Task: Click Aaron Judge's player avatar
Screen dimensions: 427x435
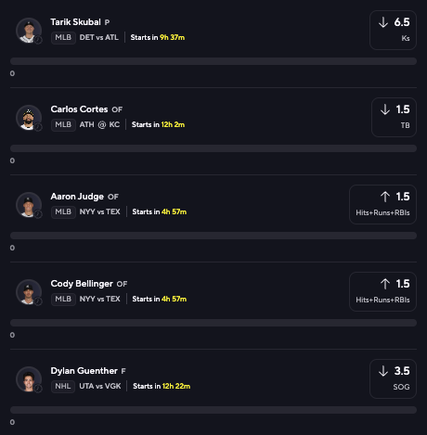Action: tap(29, 205)
